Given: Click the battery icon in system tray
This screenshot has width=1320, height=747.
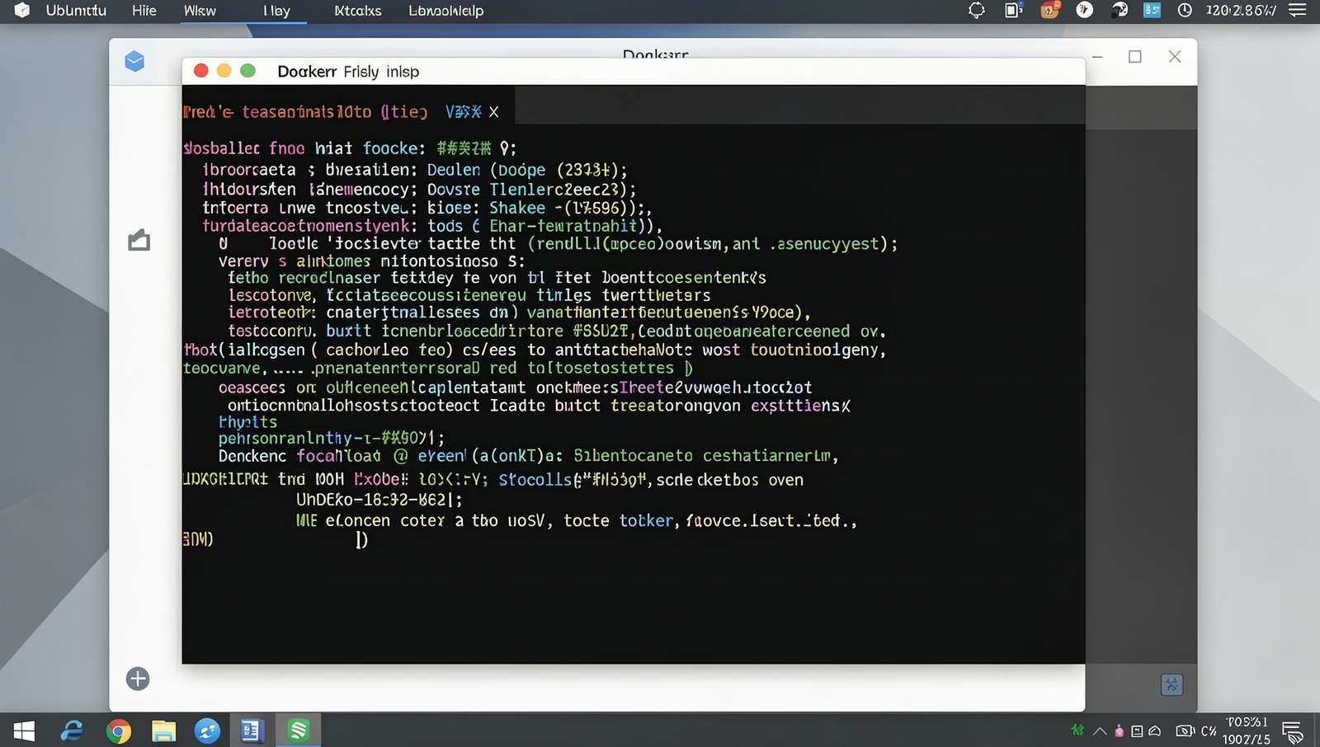Looking at the screenshot, I should tap(1186, 731).
